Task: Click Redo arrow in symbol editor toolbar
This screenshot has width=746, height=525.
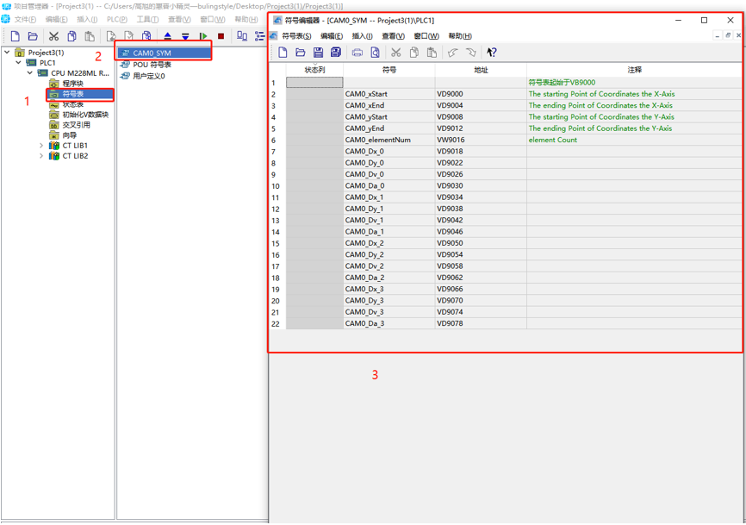Action: [470, 53]
